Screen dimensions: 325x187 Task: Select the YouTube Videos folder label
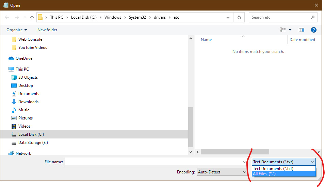tap(33, 48)
